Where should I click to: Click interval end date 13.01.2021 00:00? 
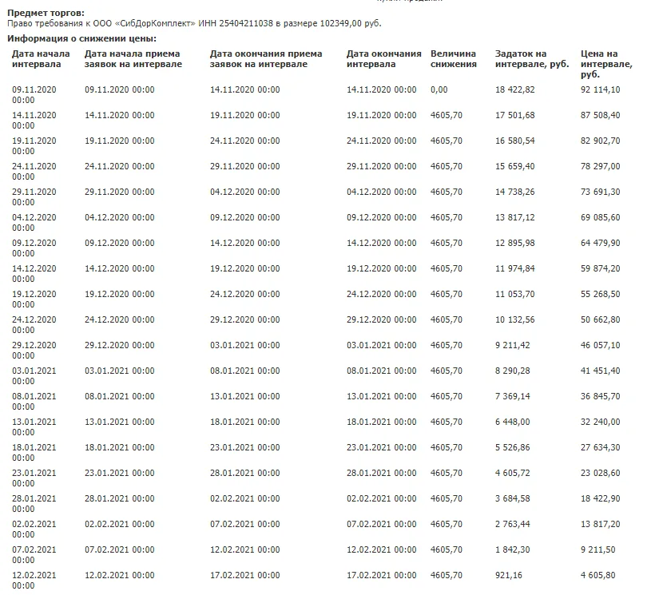(x=381, y=396)
